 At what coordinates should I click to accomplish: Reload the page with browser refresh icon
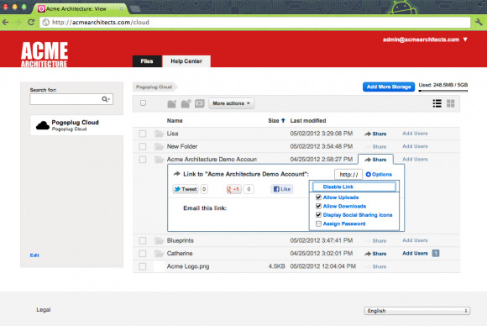31,23
